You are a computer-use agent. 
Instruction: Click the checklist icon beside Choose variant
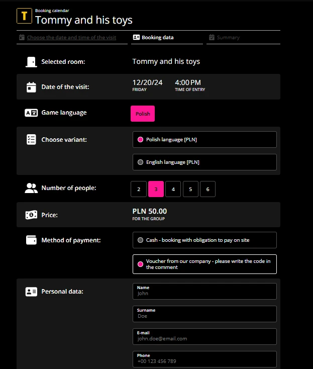coord(31,140)
